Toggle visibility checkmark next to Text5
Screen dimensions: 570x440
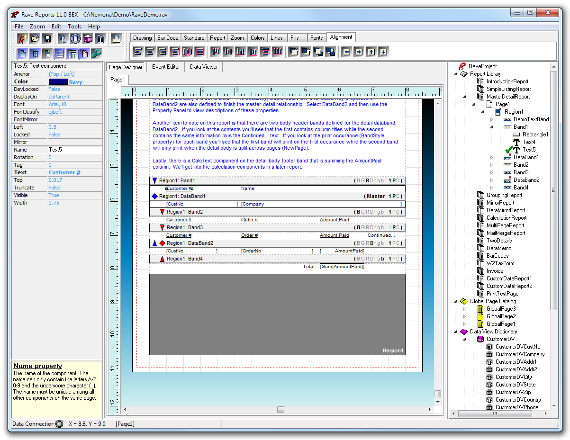[x=508, y=150]
